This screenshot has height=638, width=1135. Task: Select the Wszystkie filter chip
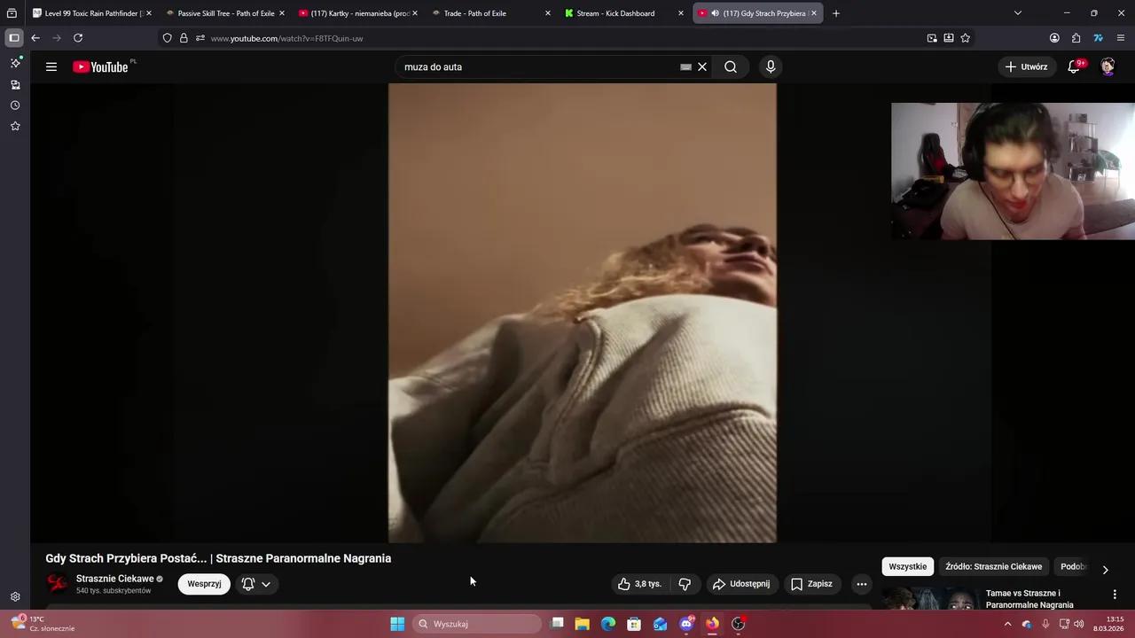tap(907, 566)
